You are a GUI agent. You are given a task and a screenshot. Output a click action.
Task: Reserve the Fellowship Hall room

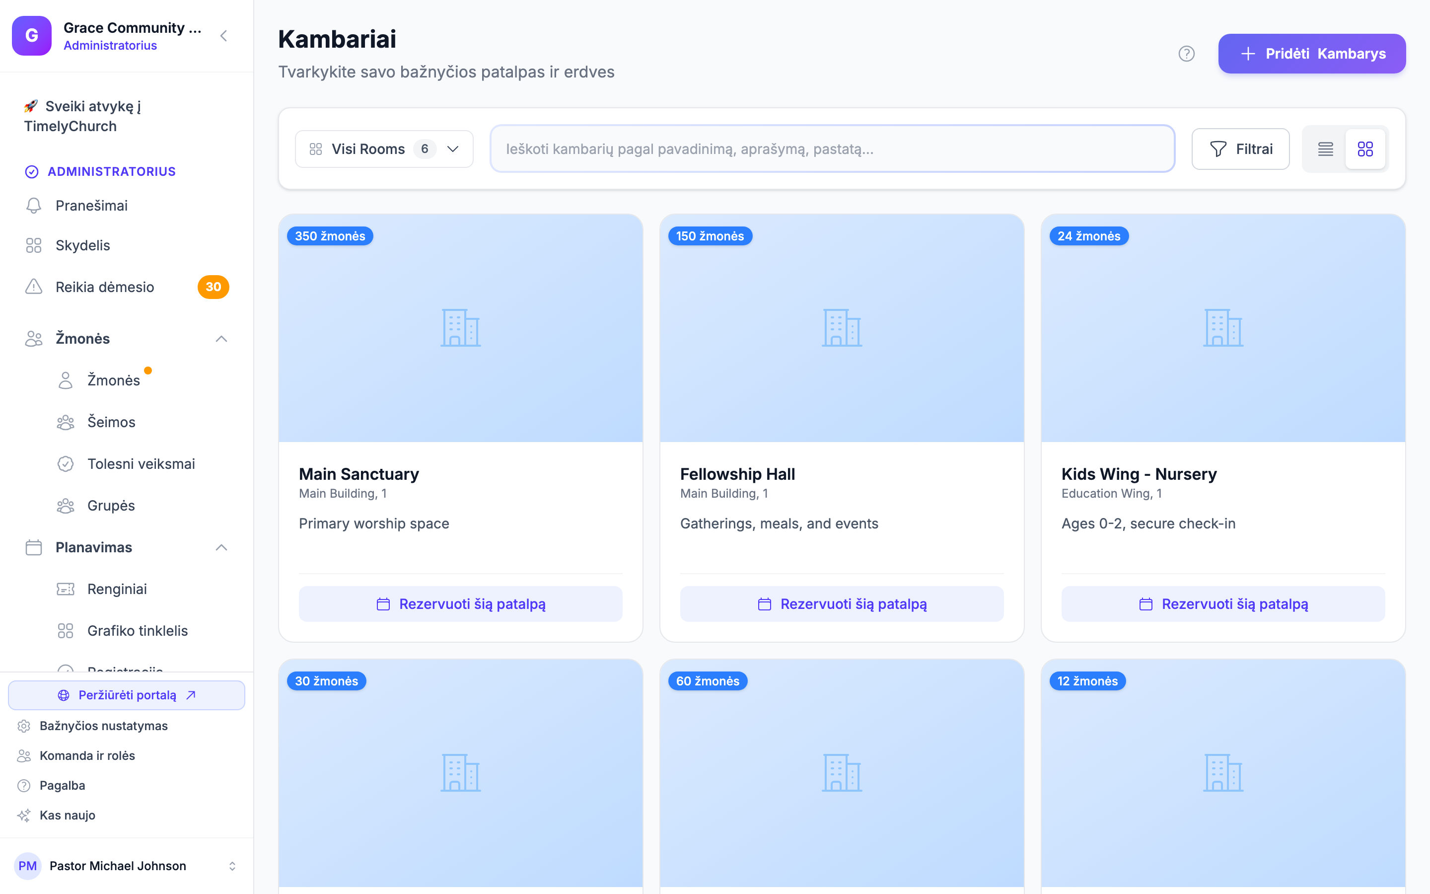(x=842, y=603)
